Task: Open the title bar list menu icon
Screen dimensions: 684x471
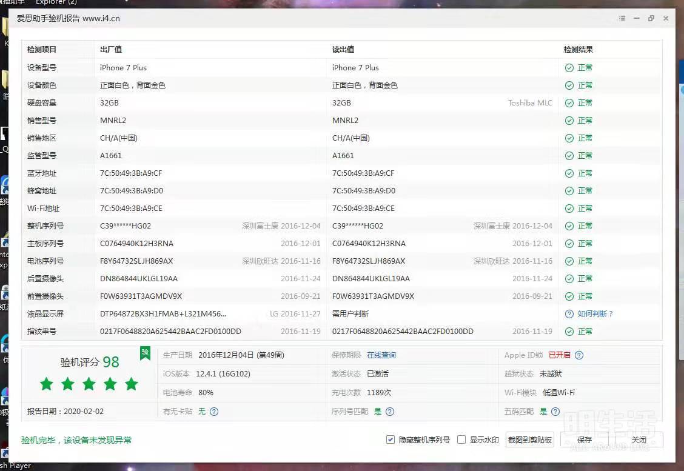Action: pyautogui.click(x=622, y=18)
